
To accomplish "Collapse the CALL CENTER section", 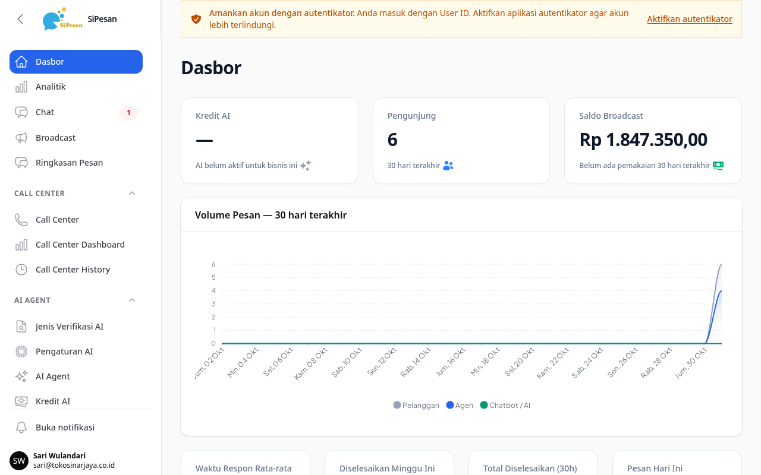I will click(x=132, y=194).
